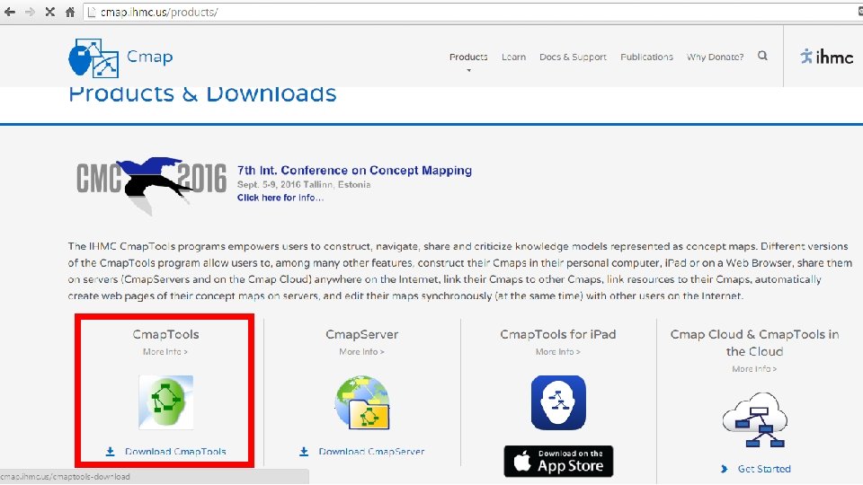863x485 pixels.
Task: Click the Get Started link
Action: tap(764, 469)
